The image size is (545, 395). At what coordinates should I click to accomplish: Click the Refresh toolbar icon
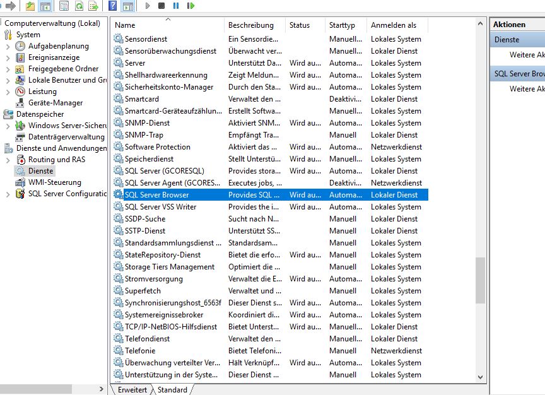(x=79, y=6)
